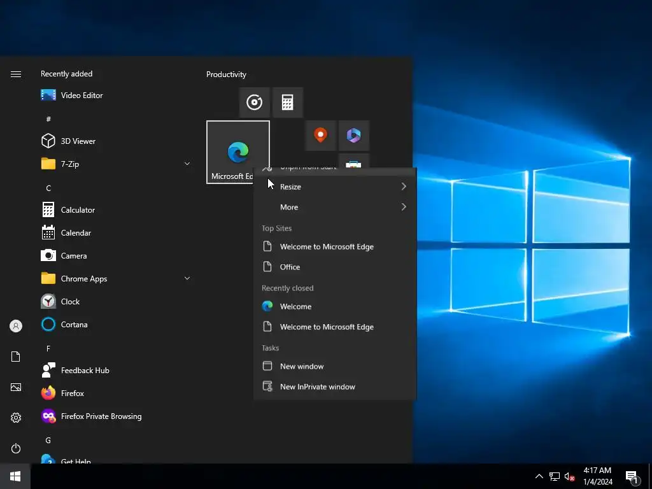Viewport: 652px width, 489px height.
Task: Open Welcome to Microsoft Edge under Top Sites
Action: tap(335, 246)
